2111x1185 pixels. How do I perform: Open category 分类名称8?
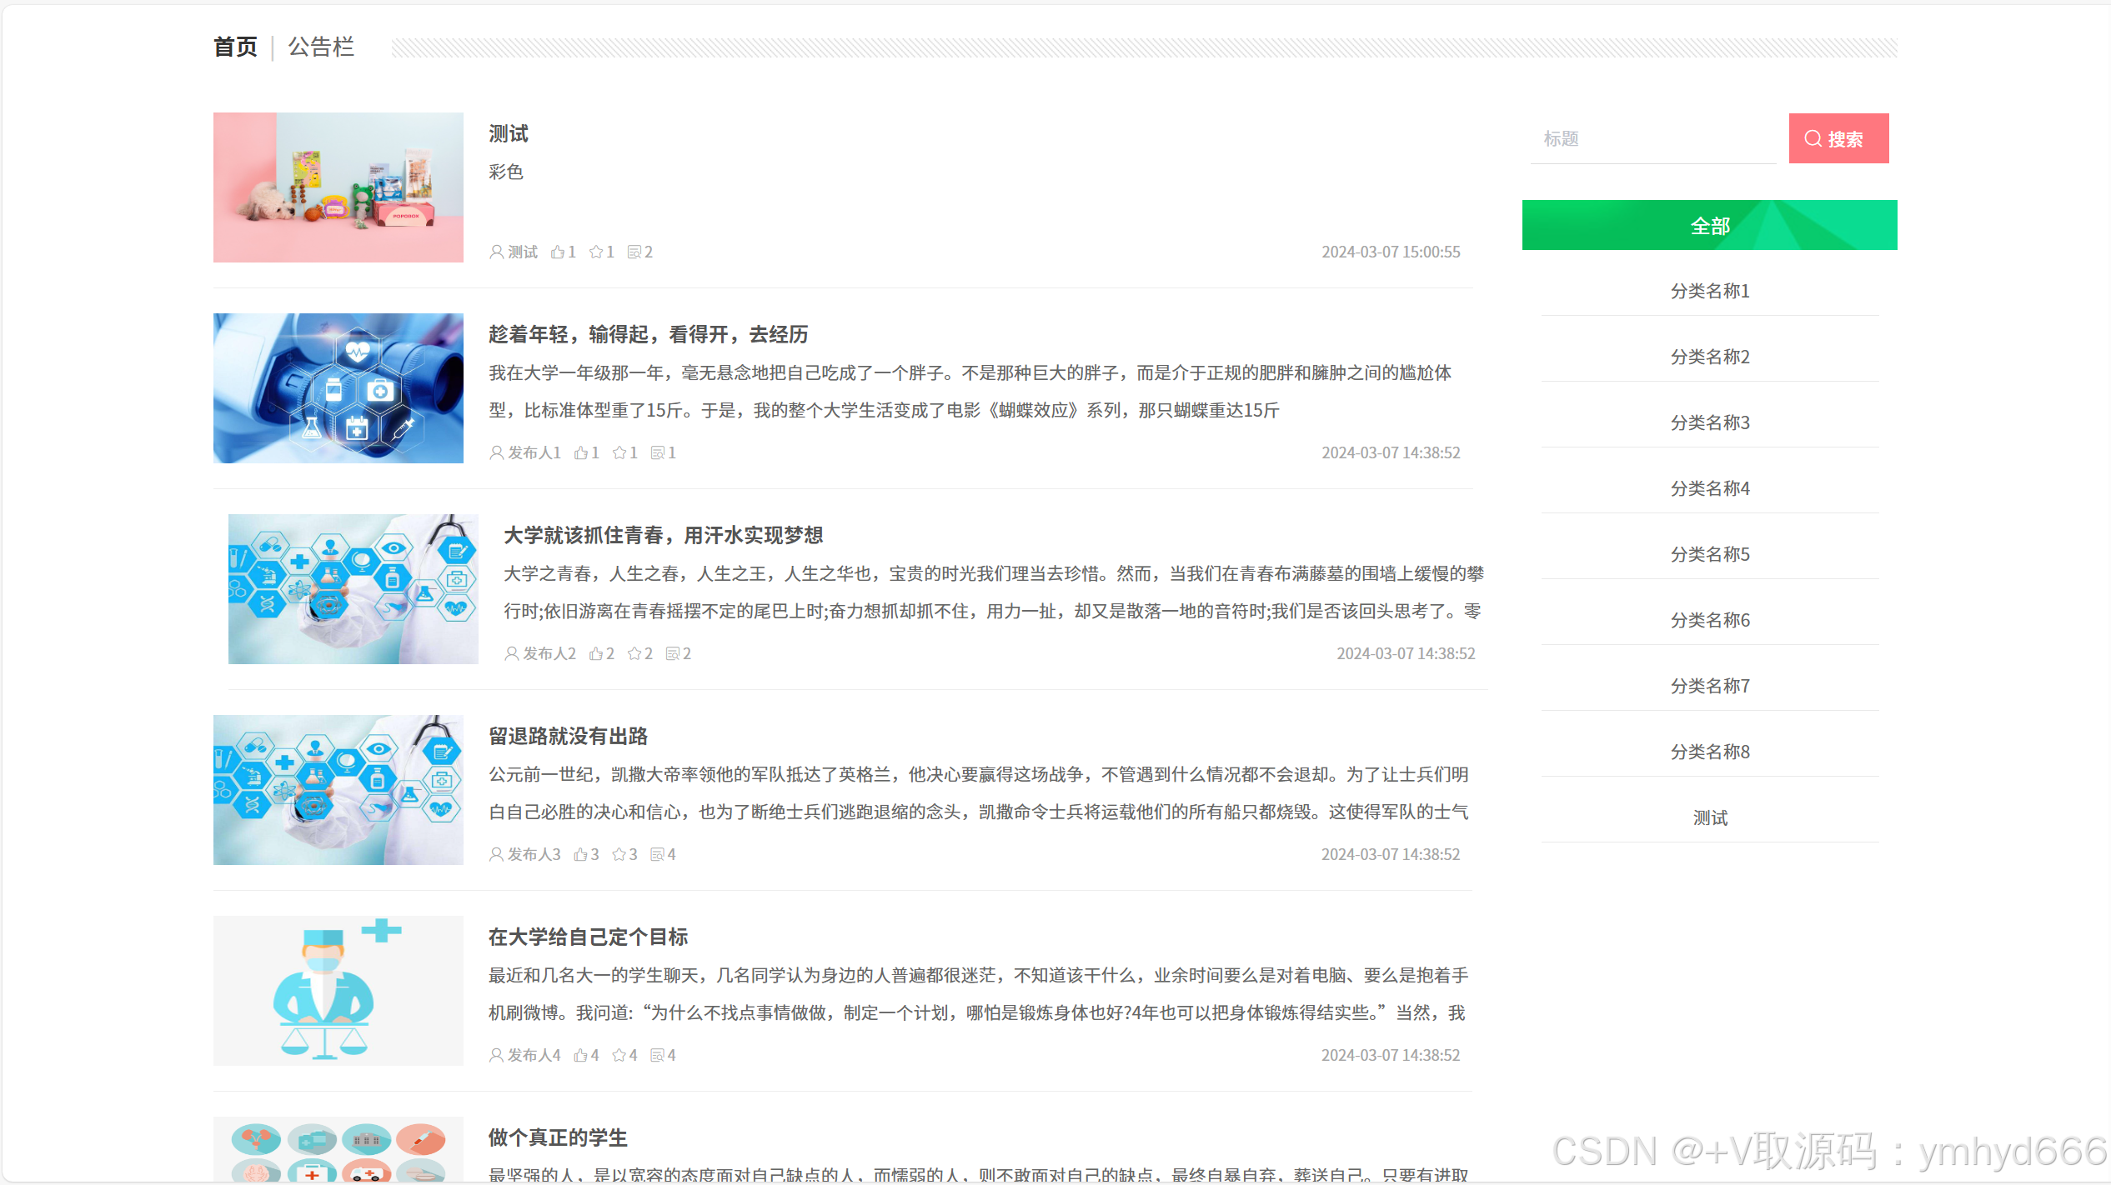(1709, 752)
